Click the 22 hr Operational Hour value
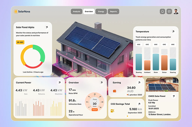192x127 pixels. click(x=72, y=111)
